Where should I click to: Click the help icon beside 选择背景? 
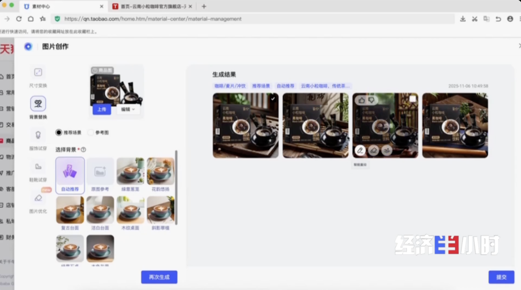(x=83, y=150)
